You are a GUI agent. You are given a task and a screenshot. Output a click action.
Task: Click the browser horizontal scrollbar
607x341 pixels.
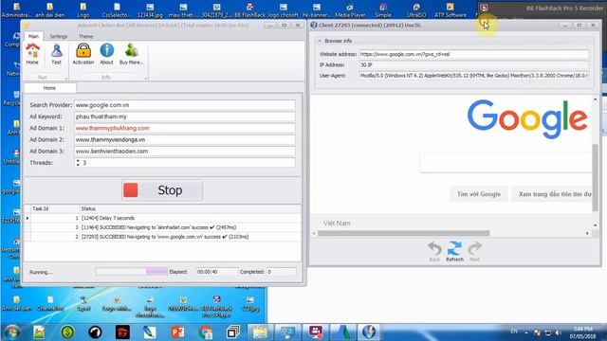pyautogui.click(x=403, y=233)
